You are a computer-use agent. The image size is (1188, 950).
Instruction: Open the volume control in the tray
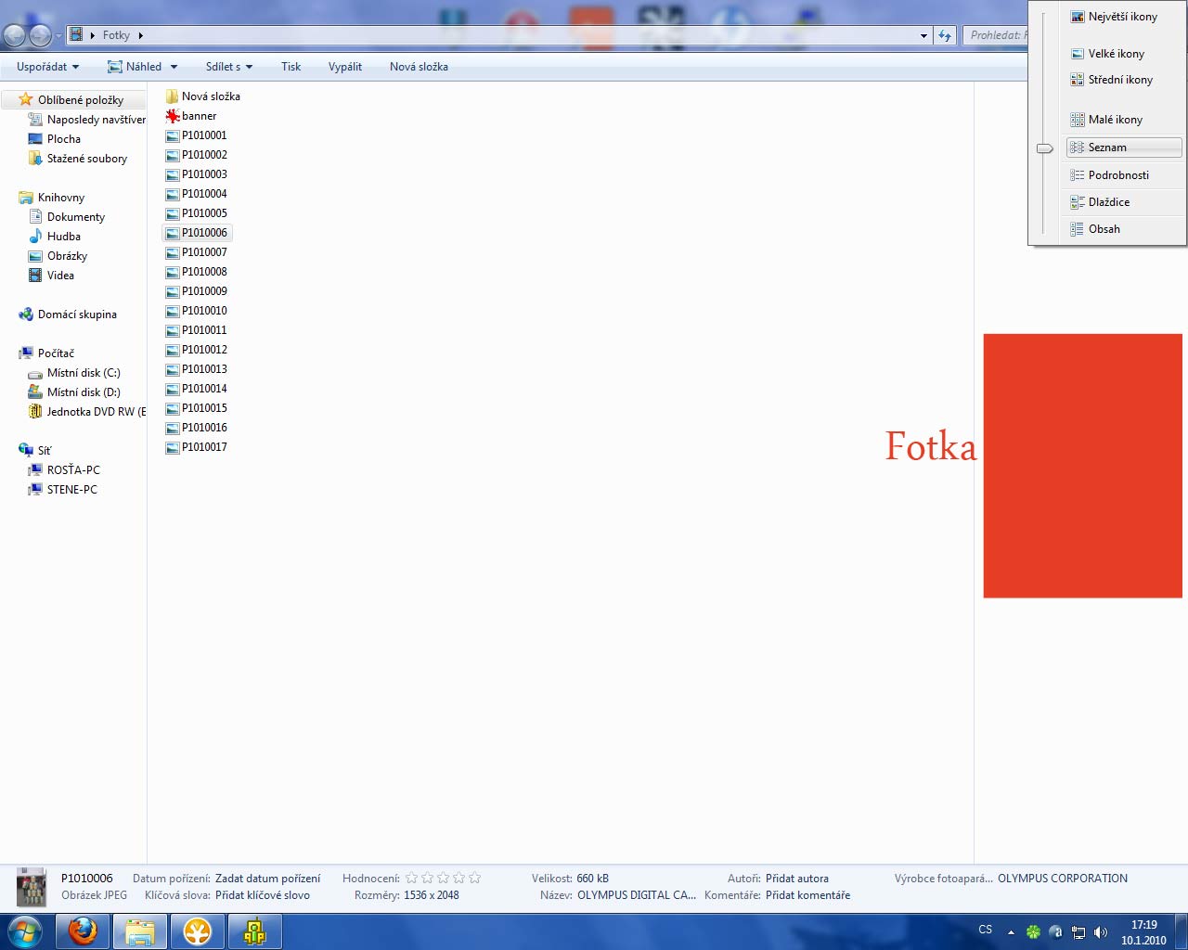[x=1101, y=932]
